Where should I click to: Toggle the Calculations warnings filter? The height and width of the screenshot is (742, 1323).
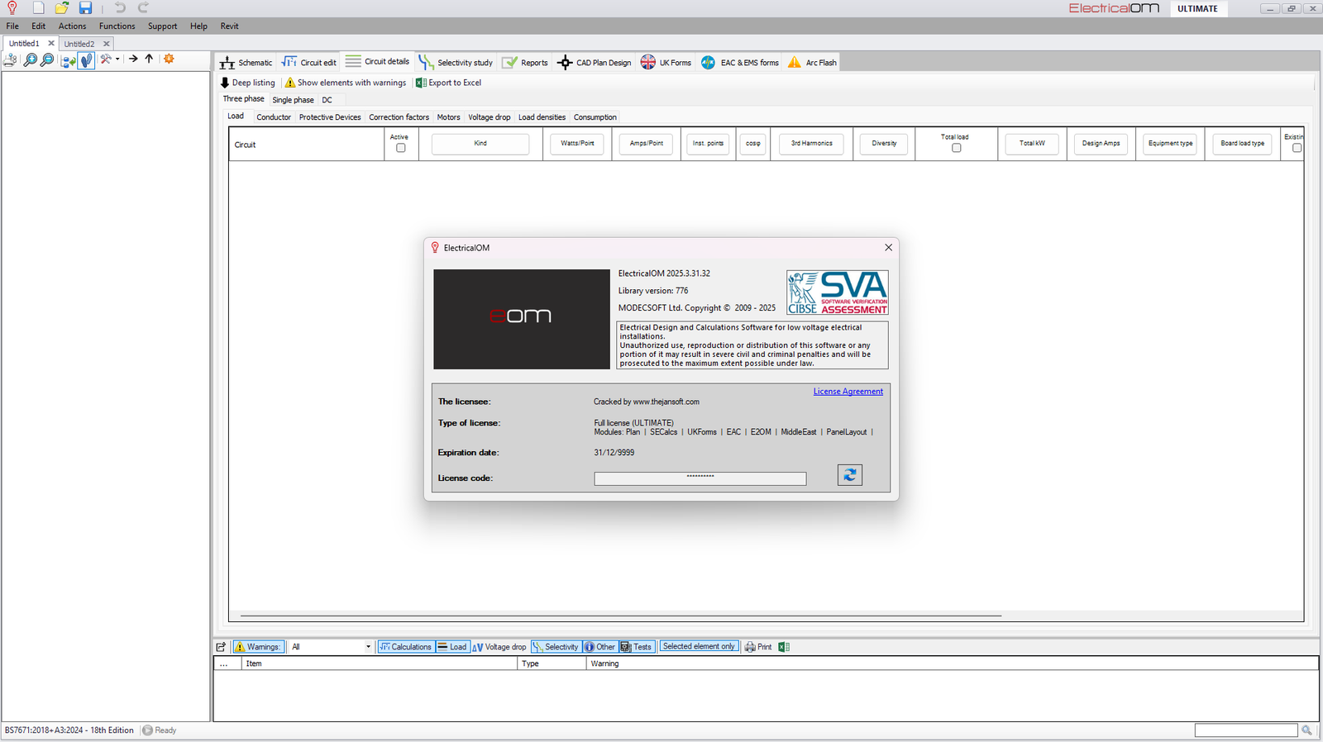(405, 647)
